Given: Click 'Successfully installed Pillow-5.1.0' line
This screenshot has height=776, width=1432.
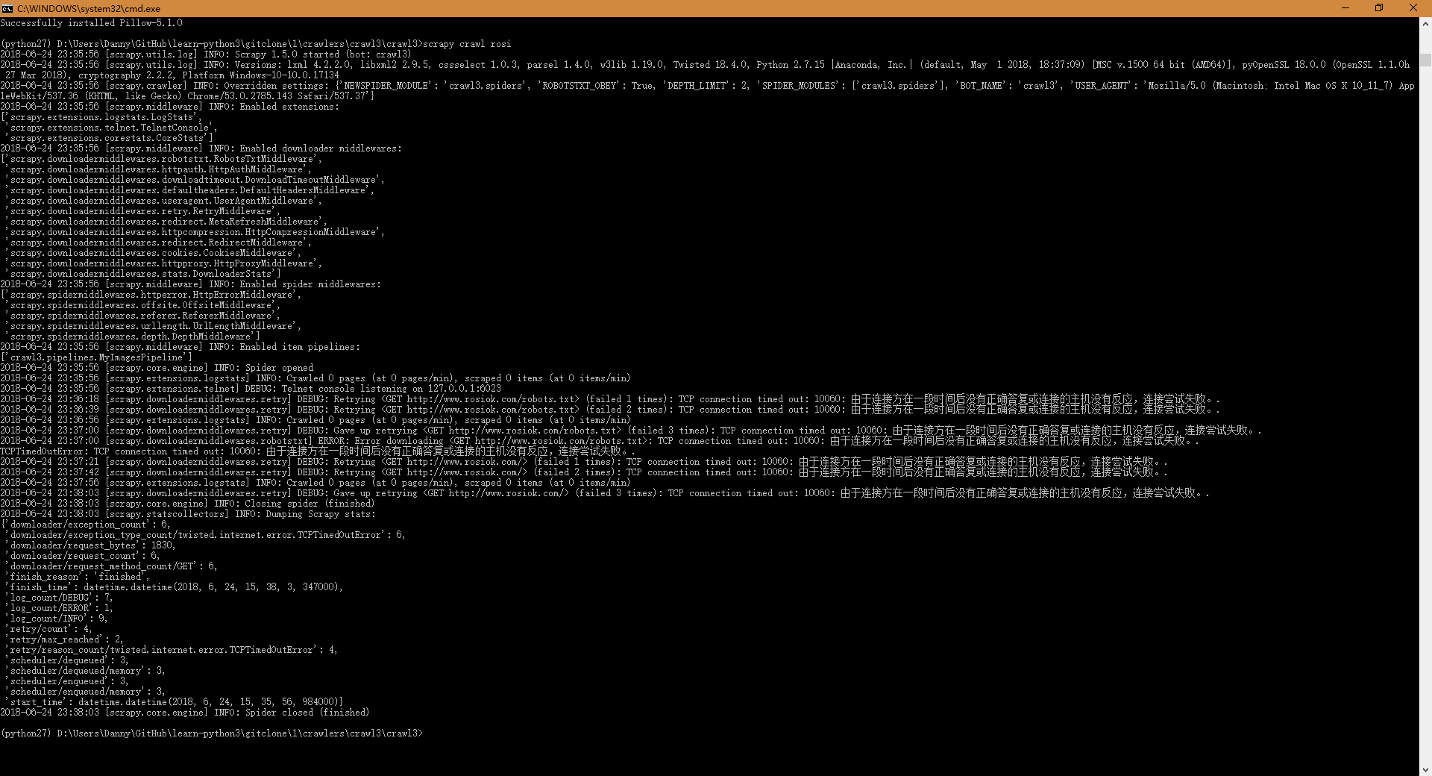Looking at the screenshot, I should (92, 23).
